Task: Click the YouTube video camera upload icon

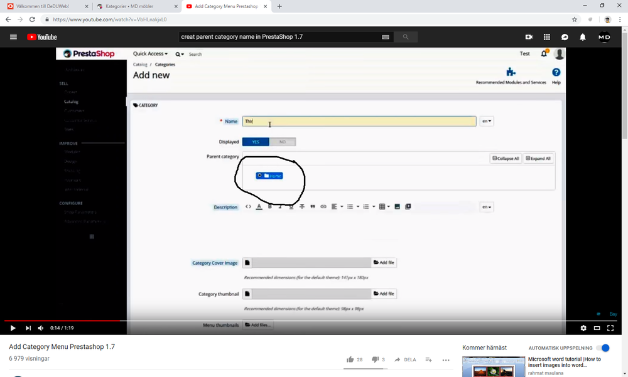Action: (x=529, y=37)
